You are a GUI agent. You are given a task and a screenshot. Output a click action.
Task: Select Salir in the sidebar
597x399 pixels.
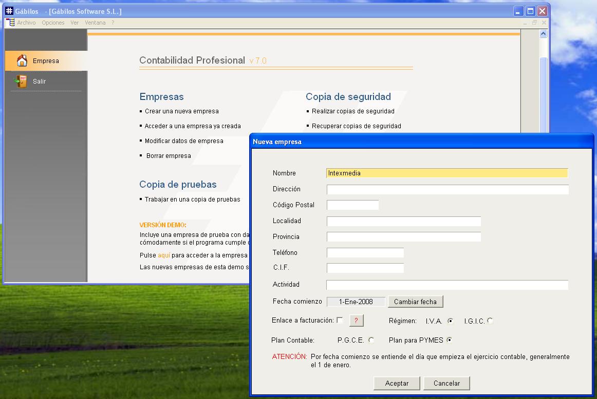click(46, 82)
